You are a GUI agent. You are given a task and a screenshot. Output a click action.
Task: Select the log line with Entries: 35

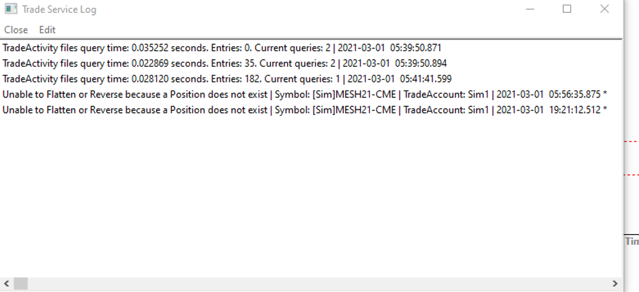click(x=224, y=63)
